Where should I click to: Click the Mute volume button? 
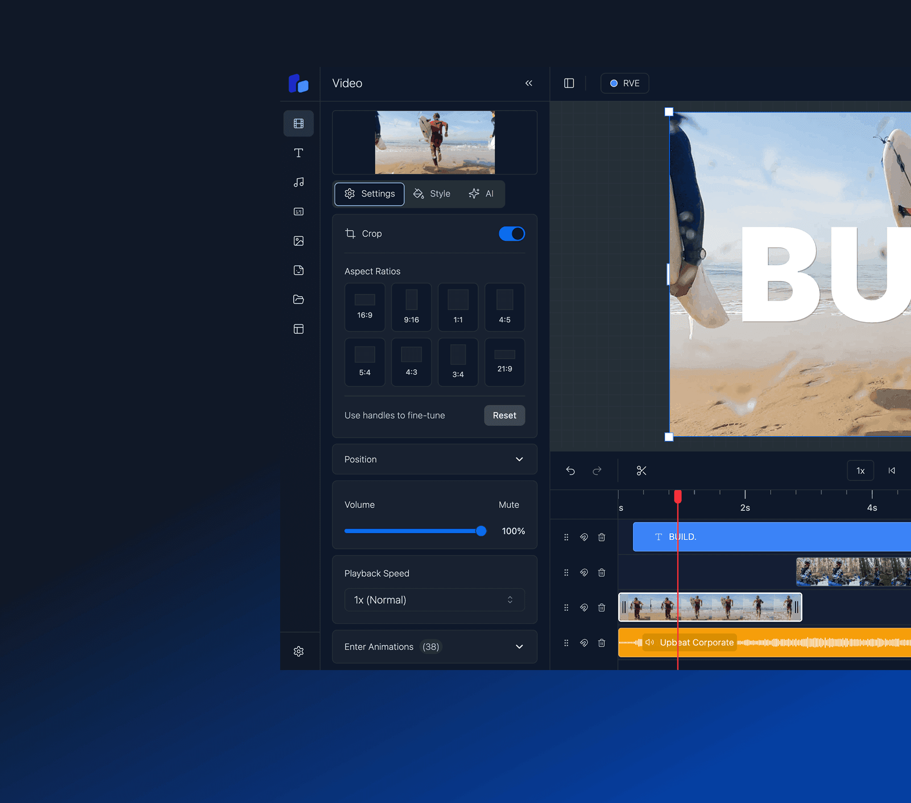[x=509, y=505]
